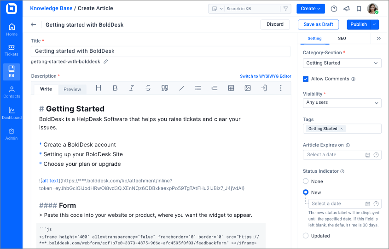389x249 pixels.
Task: Apply italic formatting
Action: coord(132,88)
